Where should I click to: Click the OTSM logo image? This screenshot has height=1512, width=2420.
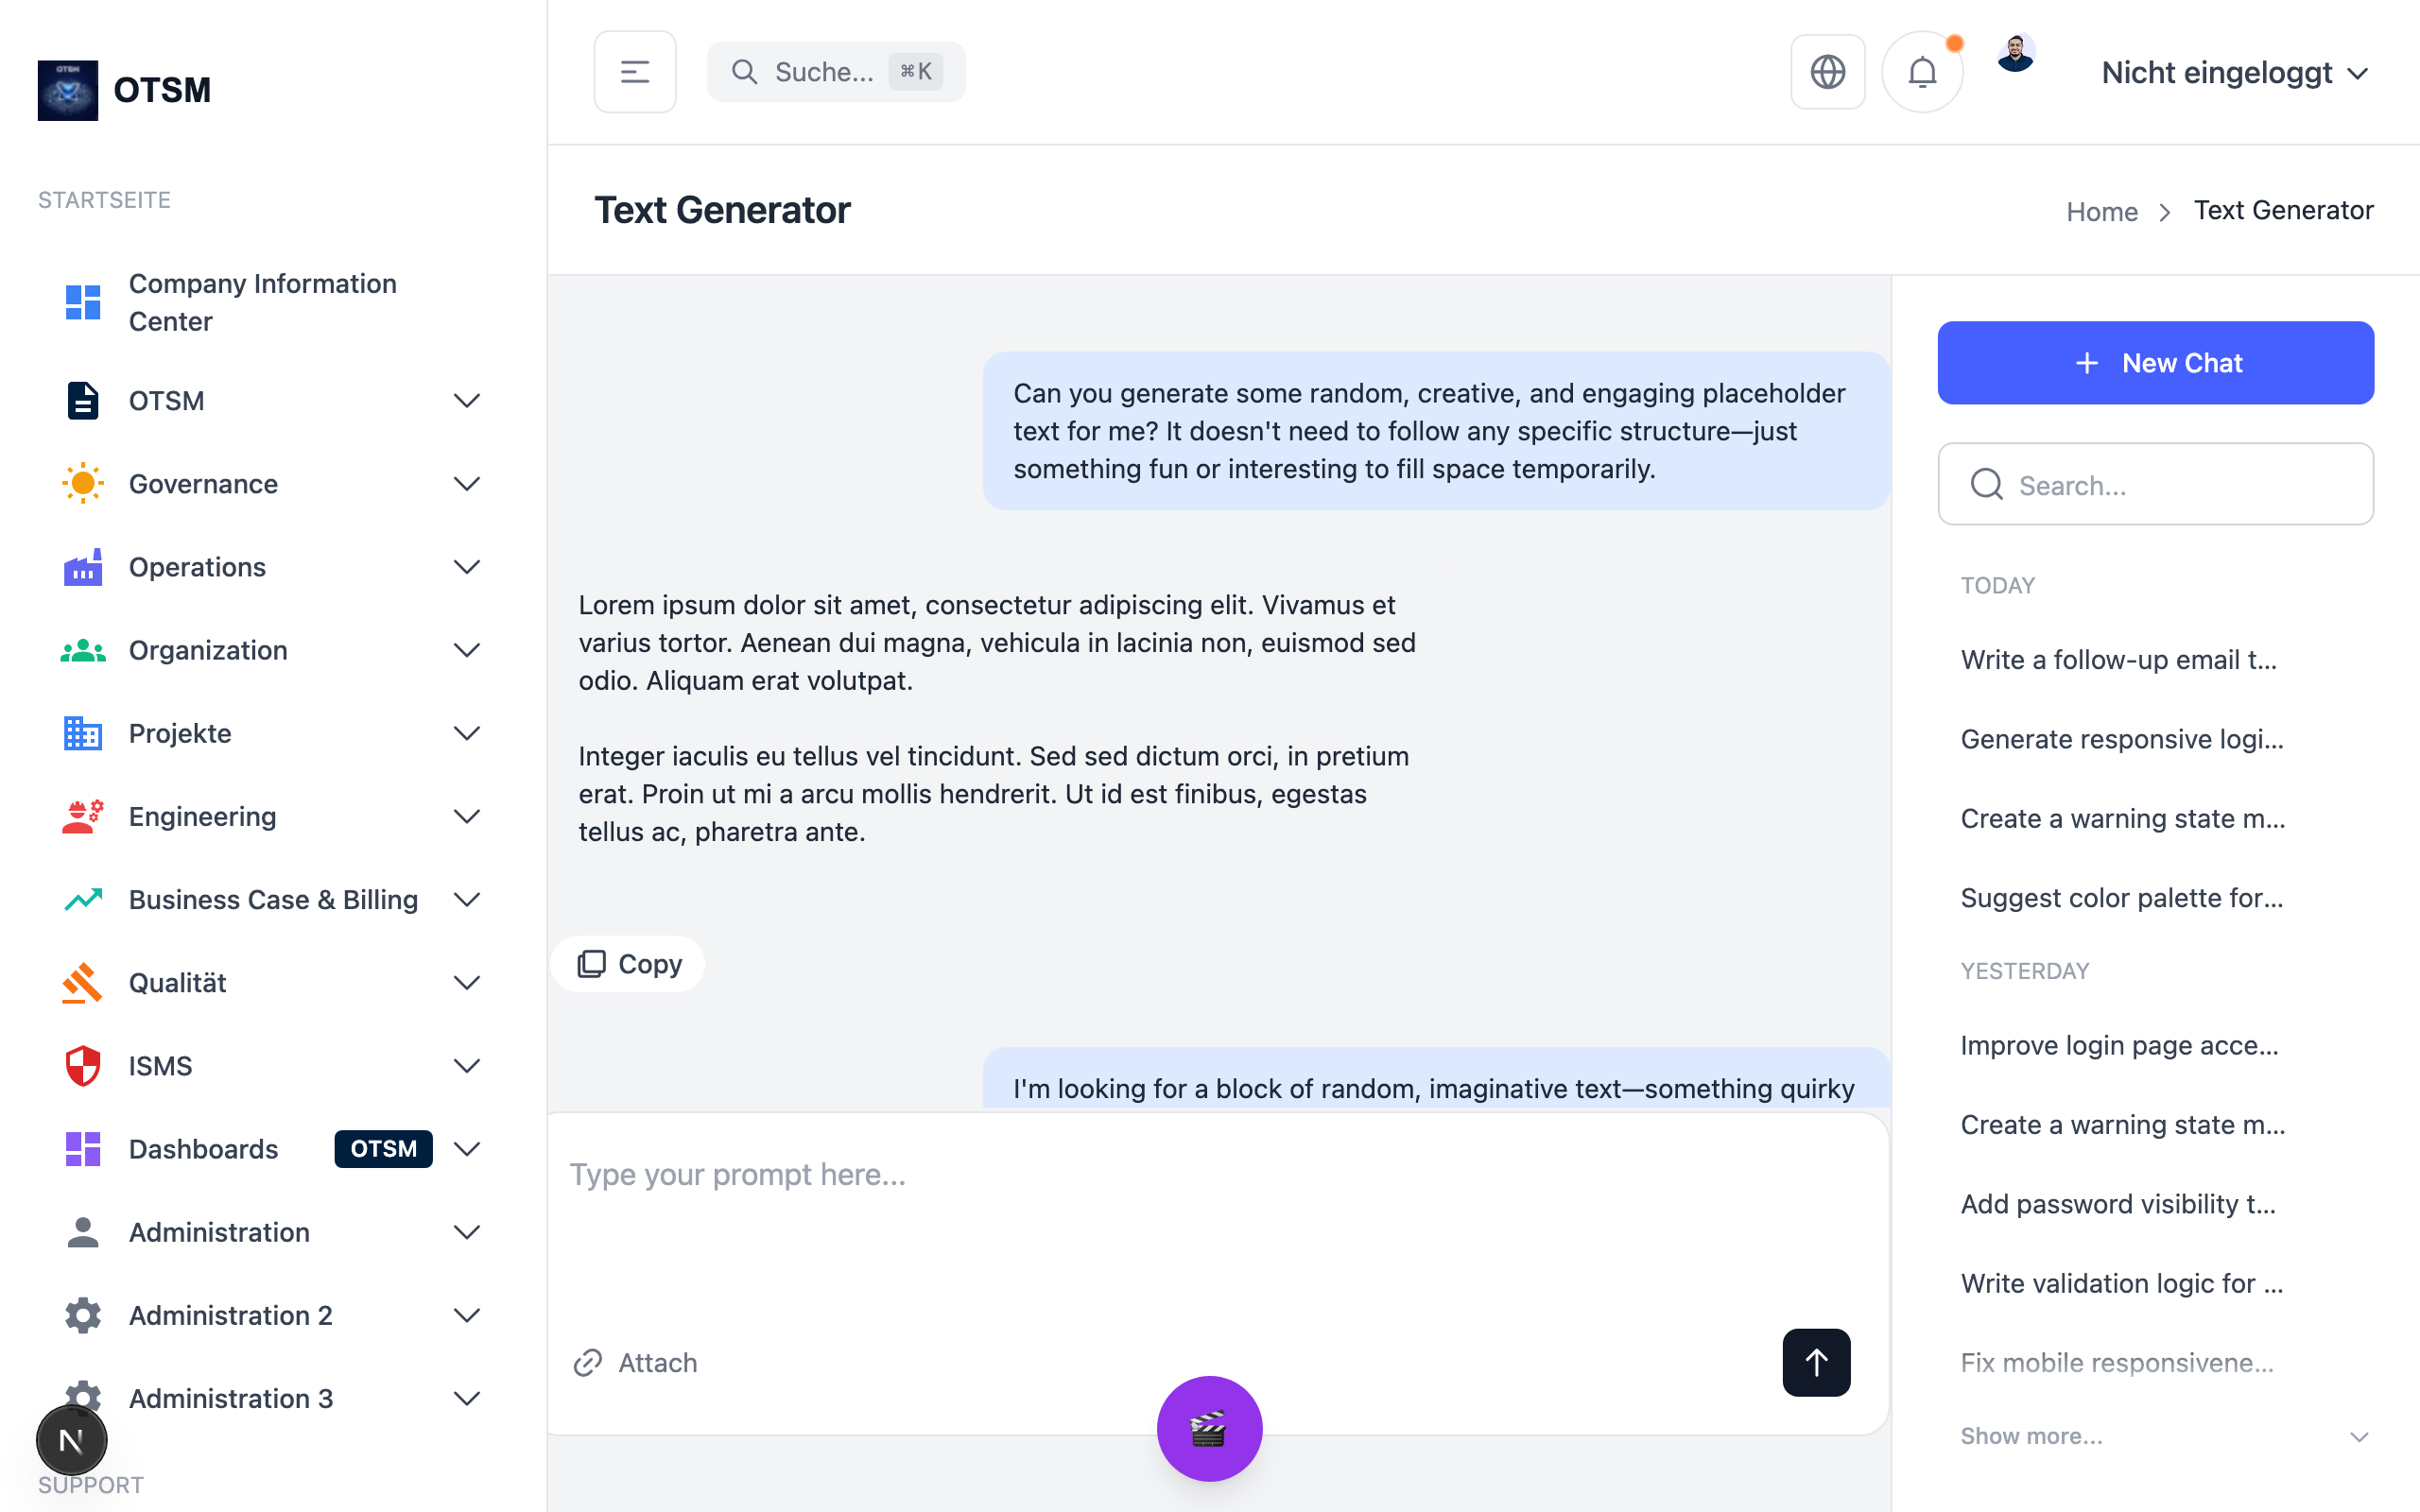coord(68,90)
